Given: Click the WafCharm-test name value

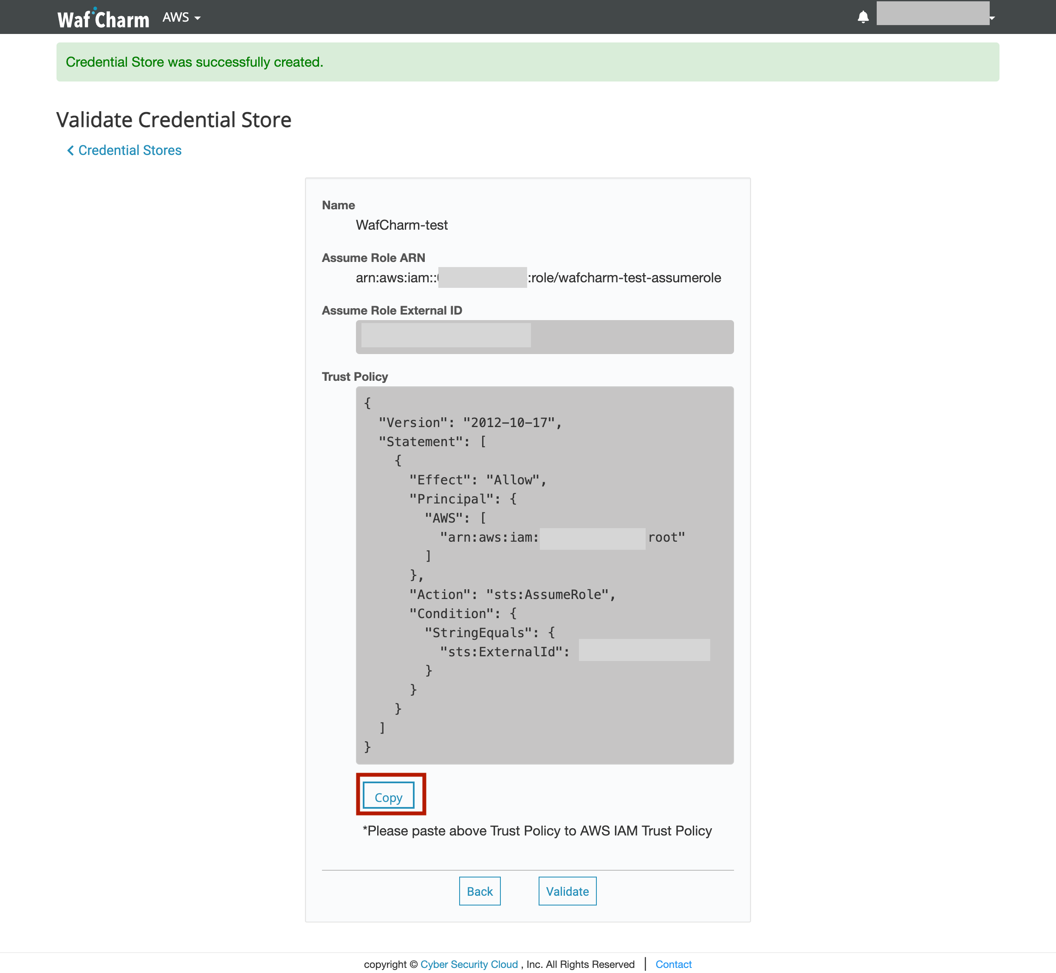Looking at the screenshot, I should (401, 225).
